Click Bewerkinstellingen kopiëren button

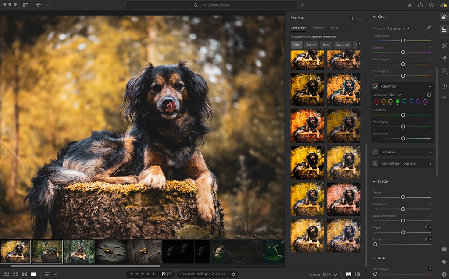[203, 274]
